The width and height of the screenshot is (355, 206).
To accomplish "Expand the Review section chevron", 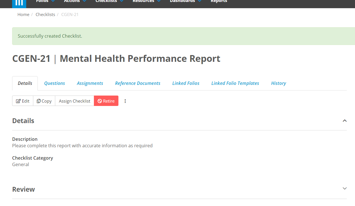I will coord(345,188).
